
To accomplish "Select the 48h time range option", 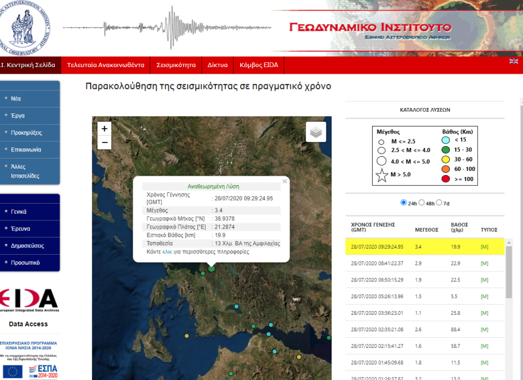I will [x=421, y=202].
